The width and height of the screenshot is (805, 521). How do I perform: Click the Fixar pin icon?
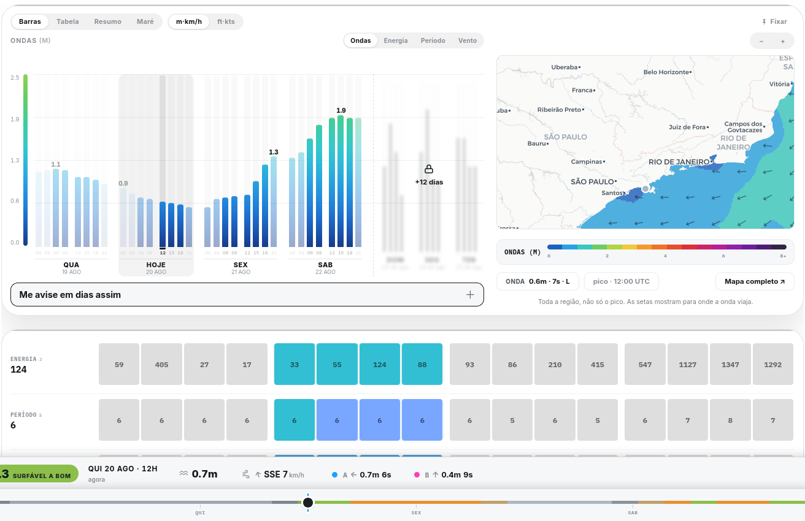coord(764,21)
